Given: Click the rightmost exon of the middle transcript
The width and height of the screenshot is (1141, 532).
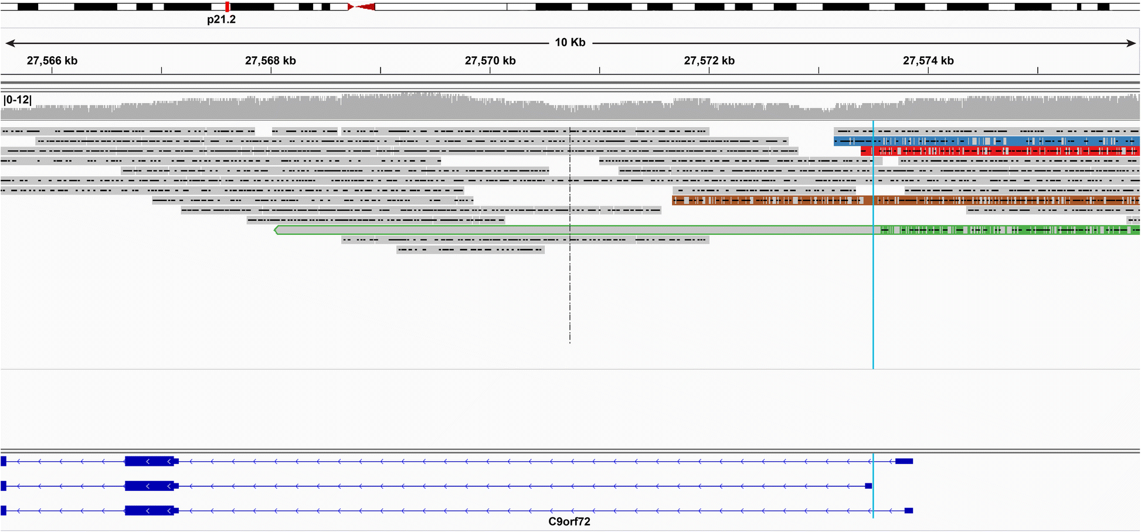Looking at the screenshot, I should [x=869, y=486].
